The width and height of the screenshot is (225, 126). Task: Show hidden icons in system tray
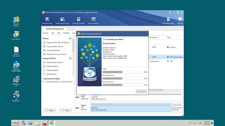191,123
